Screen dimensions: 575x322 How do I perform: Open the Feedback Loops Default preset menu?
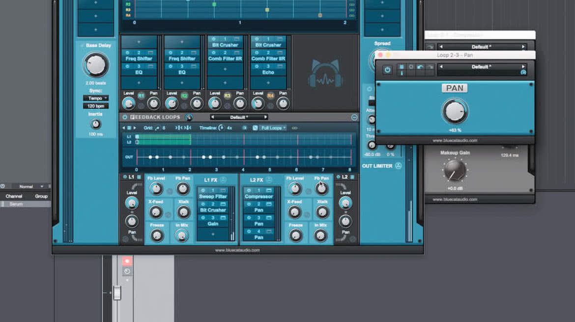(239, 117)
